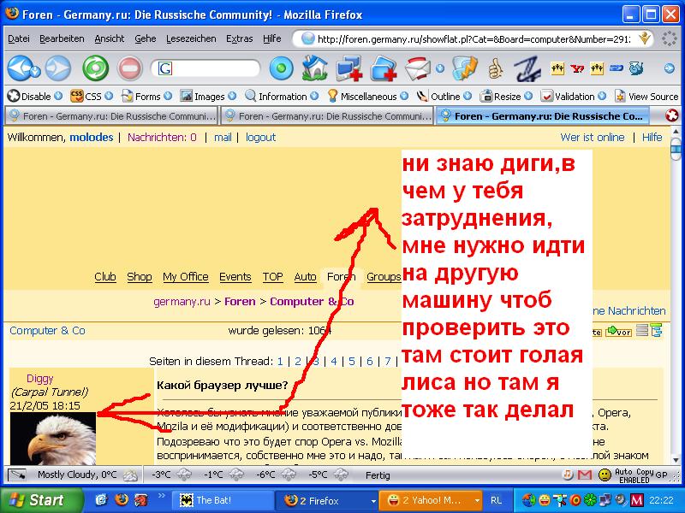Viewport: 685px width, 513px height.
Task: Expand the arrow next to mail envelope icon
Action: pos(440,68)
